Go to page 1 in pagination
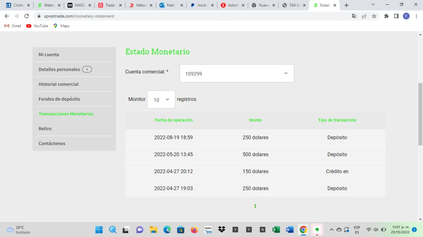The image size is (423, 237). coord(255,206)
